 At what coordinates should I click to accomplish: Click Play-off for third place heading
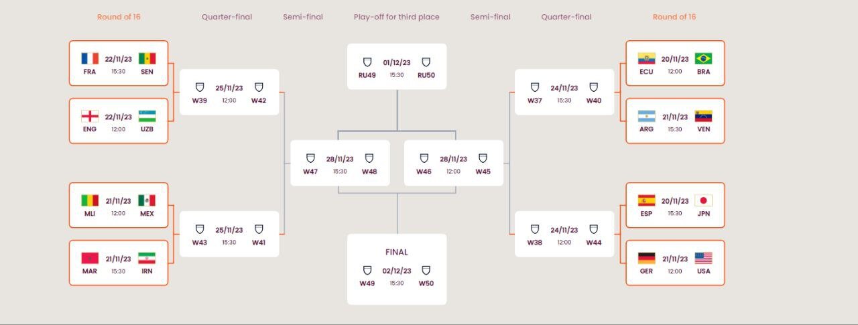coord(397,17)
